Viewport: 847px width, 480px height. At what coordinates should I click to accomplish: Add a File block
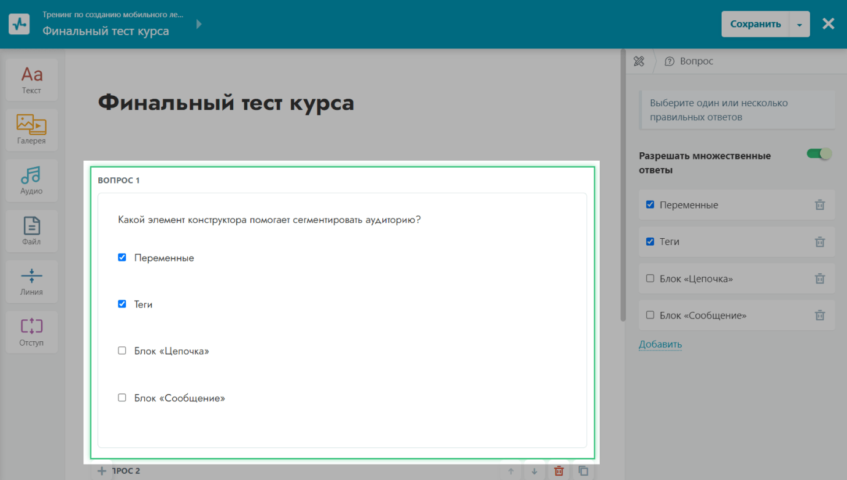tap(31, 231)
